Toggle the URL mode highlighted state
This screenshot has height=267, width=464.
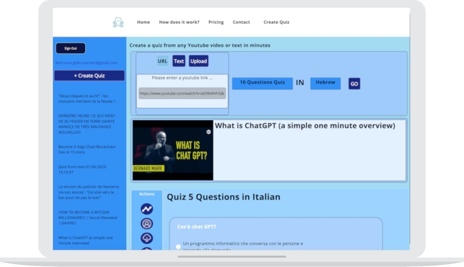pos(163,61)
